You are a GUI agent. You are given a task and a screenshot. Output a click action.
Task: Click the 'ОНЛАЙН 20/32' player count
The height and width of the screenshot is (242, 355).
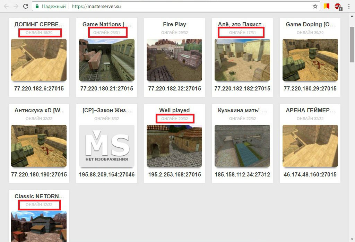pyautogui.click(x=175, y=119)
